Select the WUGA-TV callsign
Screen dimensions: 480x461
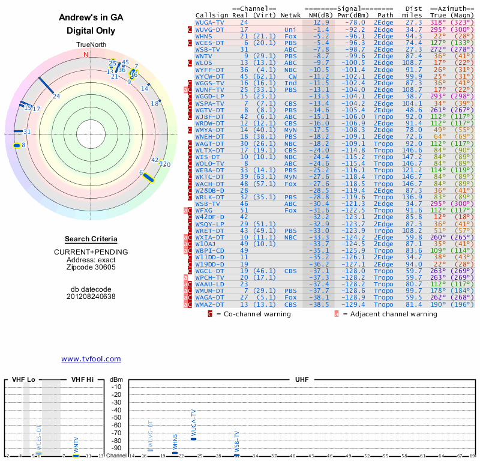click(x=209, y=23)
